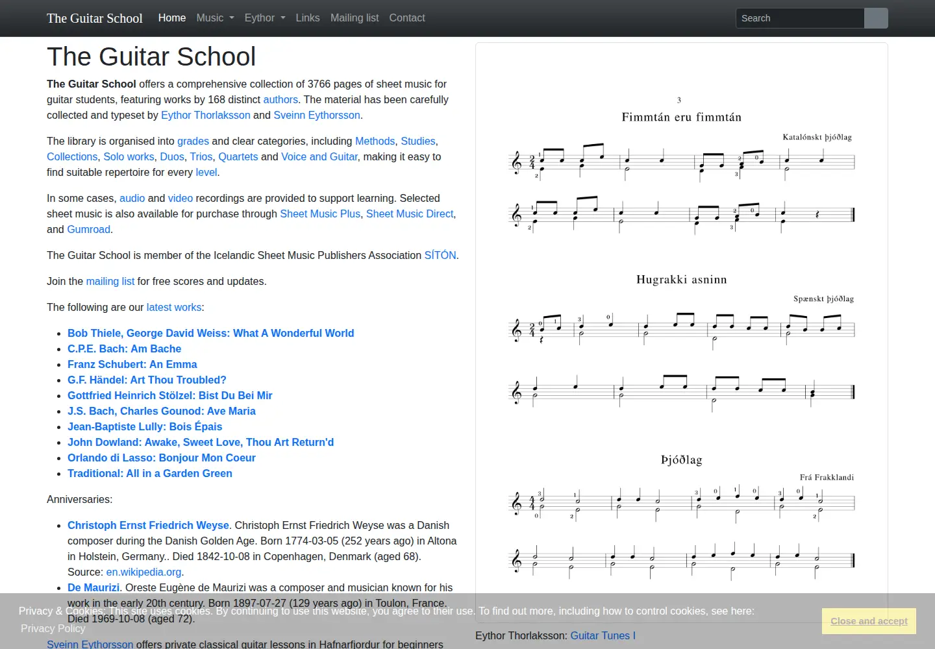The image size is (935, 649).
Task: Open the grades link
Action: click(193, 141)
